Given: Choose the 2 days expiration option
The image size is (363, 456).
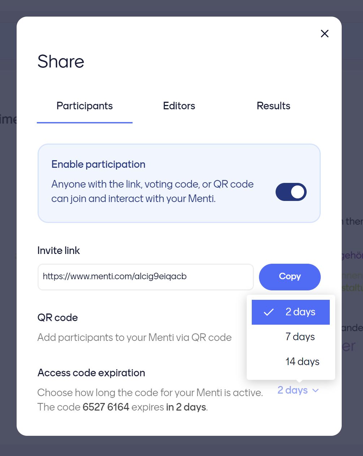Looking at the screenshot, I should pos(300,312).
